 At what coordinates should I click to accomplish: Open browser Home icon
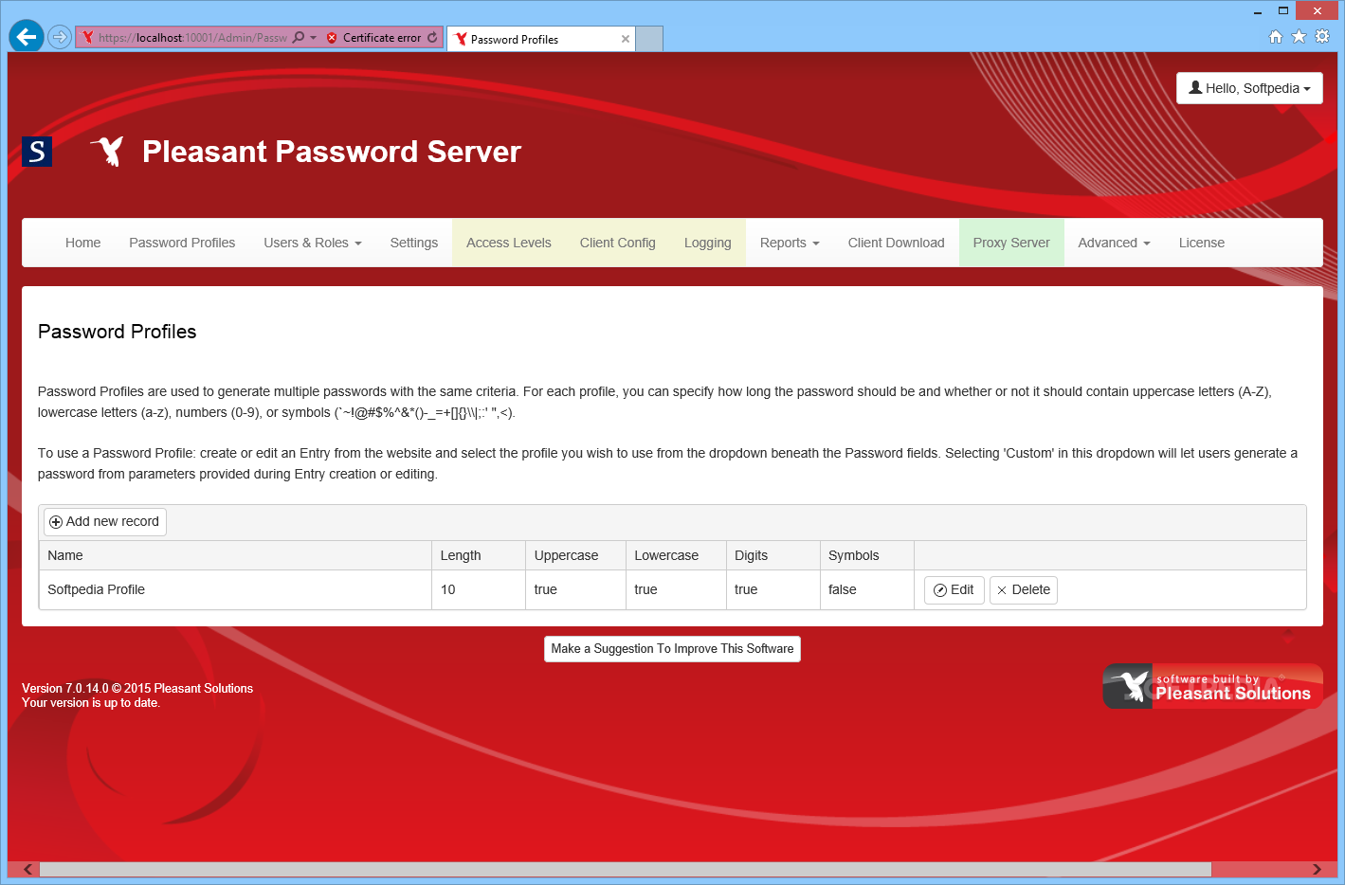click(x=1276, y=37)
